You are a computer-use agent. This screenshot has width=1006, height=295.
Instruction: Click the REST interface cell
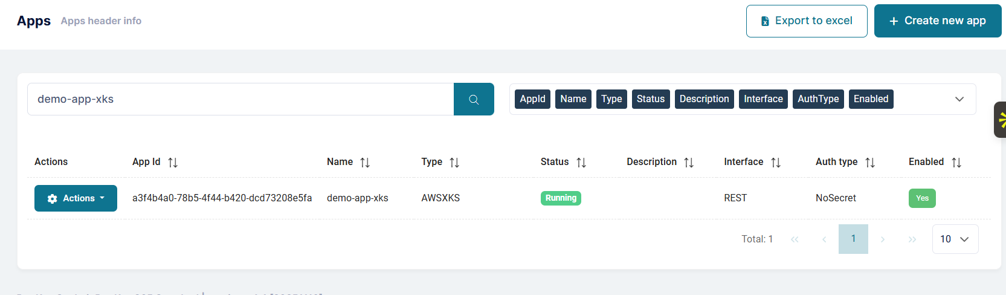(x=735, y=198)
